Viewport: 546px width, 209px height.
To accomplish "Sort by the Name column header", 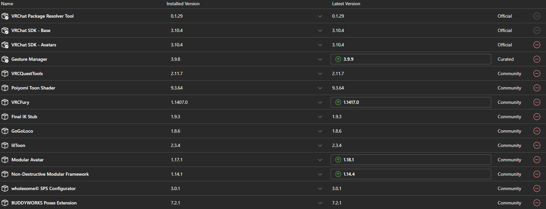I will point(7,4).
